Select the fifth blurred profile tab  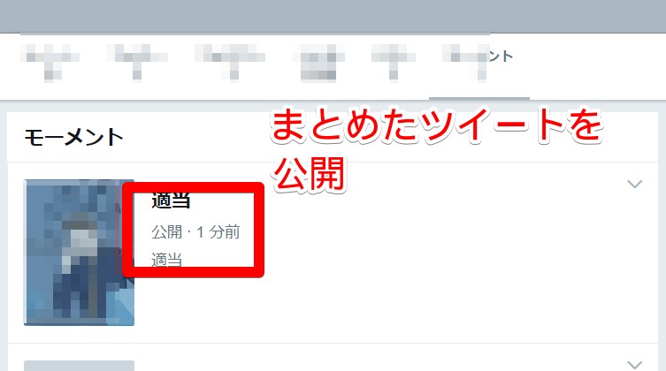click(394, 62)
